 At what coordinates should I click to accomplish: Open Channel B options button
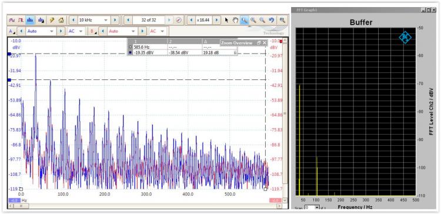[x=92, y=31]
